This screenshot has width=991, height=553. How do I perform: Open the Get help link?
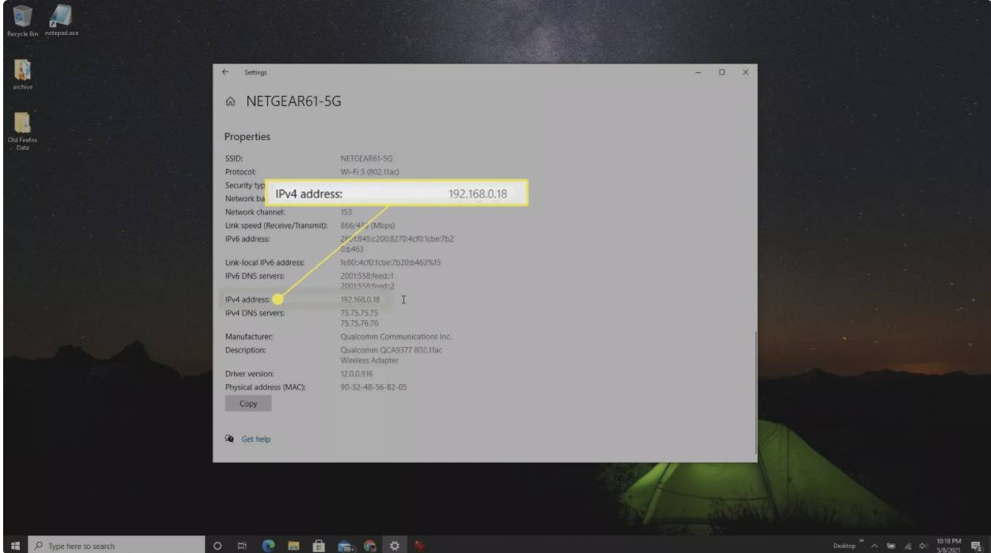[256, 438]
